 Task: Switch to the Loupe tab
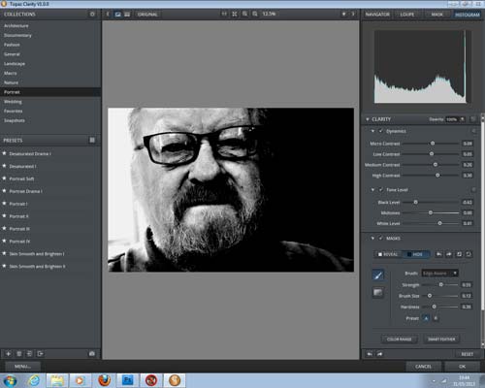coord(407,15)
